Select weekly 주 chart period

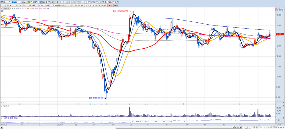tap(44, 2)
